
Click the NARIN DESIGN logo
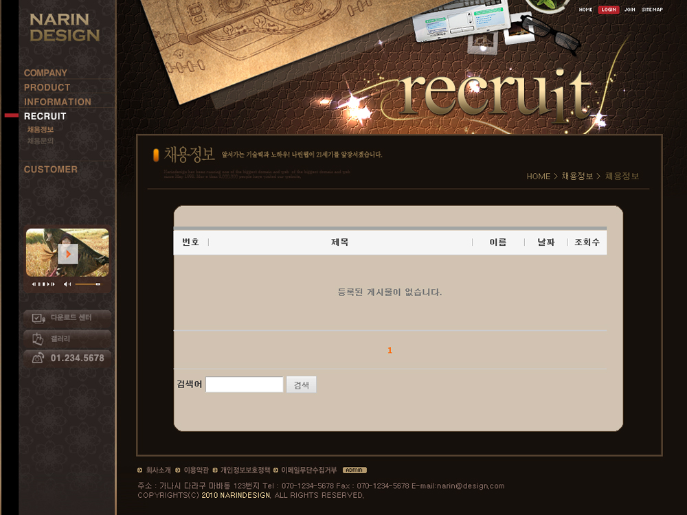64,27
